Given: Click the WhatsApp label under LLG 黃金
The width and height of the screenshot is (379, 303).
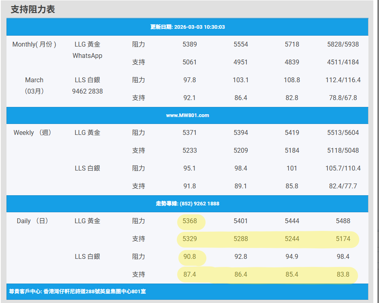Looking at the screenshot, I should click(x=88, y=56).
